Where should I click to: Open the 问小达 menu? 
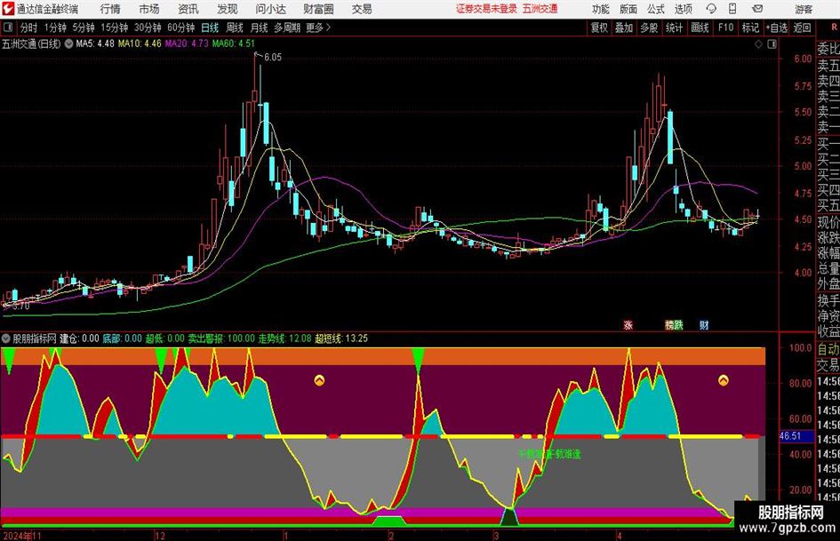[270, 9]
